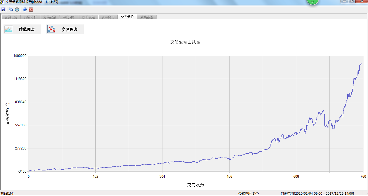Image resolution: width=368 pixels, height=196 pixels.
Task: Click the y-axis value 1400000
Action: [x=20, y=56]
